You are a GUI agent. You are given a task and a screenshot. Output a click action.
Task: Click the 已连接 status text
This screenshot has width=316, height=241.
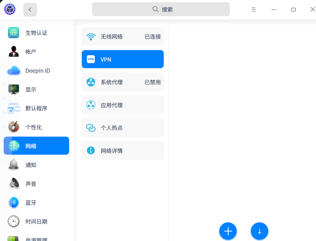[x=153, y=36]
